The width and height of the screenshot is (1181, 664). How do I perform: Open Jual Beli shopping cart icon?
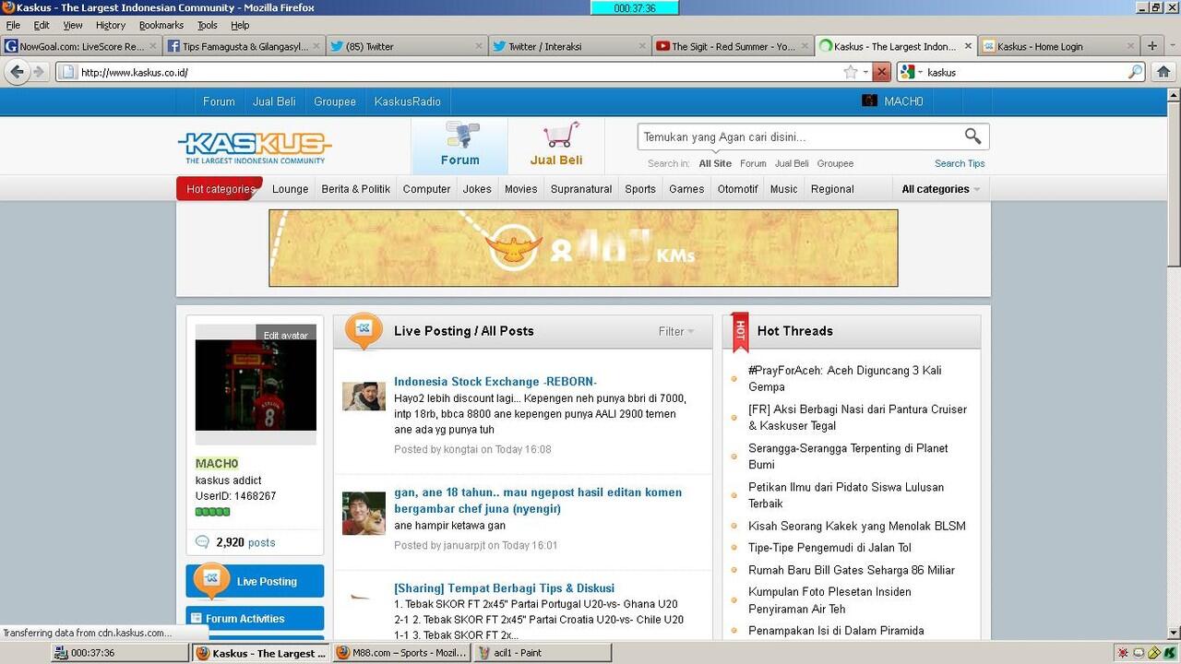556,146
